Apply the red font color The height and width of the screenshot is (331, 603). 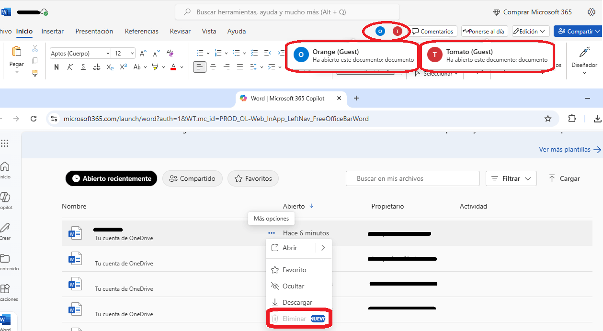tap(173, 67)
